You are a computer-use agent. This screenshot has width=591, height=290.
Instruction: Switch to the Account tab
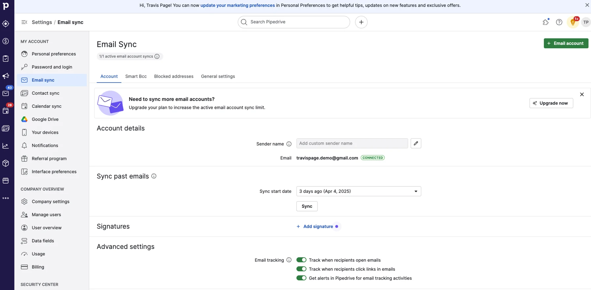point(109,76)
